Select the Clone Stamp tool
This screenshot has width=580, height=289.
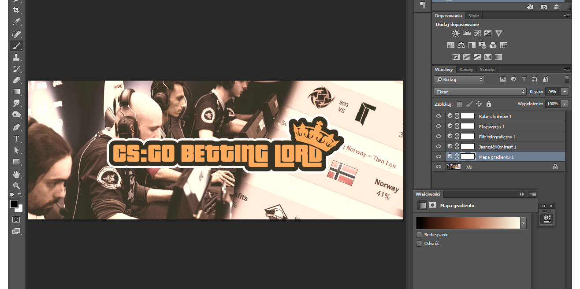[16, 57]
